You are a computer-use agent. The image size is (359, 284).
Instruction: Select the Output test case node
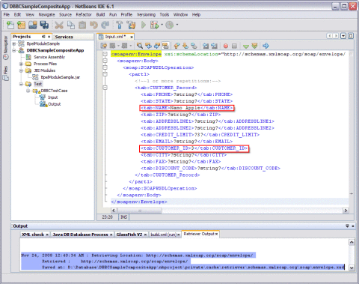[55, 104]
